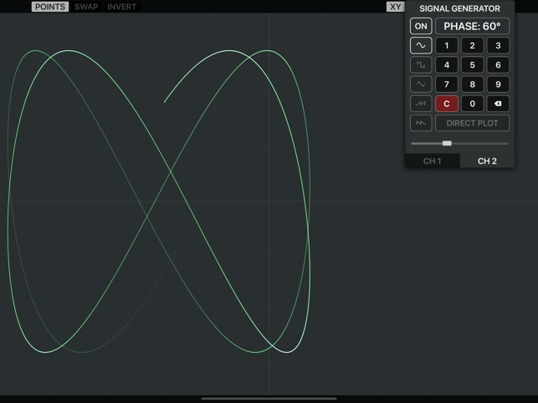The height and width of the screenshot is (403, 538).
Task: Click the signal generator slider handle
Action: 447,143
